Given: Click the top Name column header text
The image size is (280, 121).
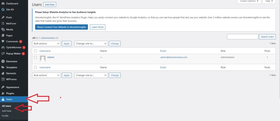Looking at the screenshot, I should (x=103, y=51).
